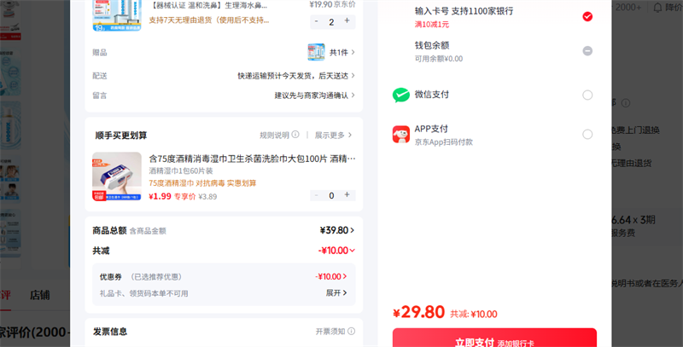This screenshot has width=683, height=347.
Task: Click the info icon beside 开票须知
Action: (351, 331)
